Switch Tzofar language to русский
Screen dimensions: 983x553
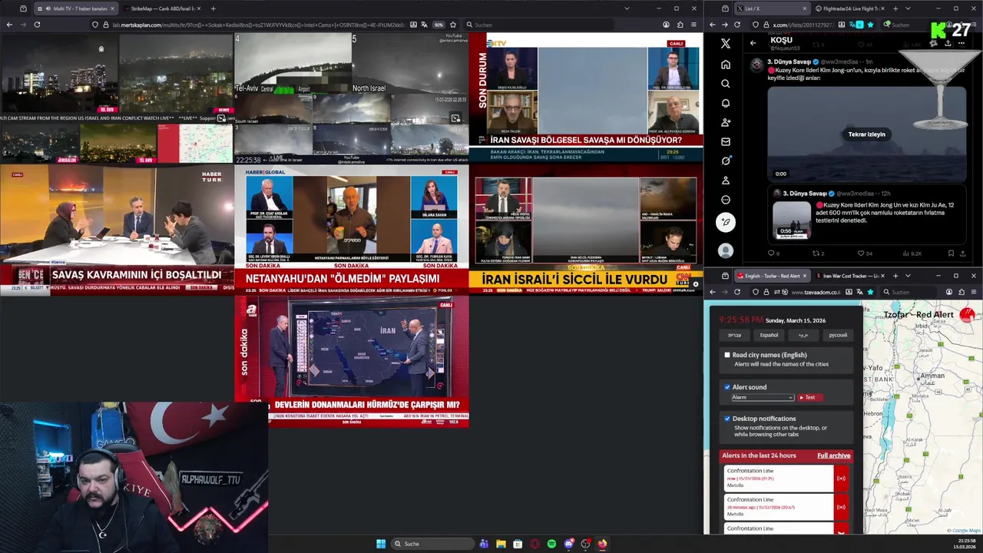(838, 335)
